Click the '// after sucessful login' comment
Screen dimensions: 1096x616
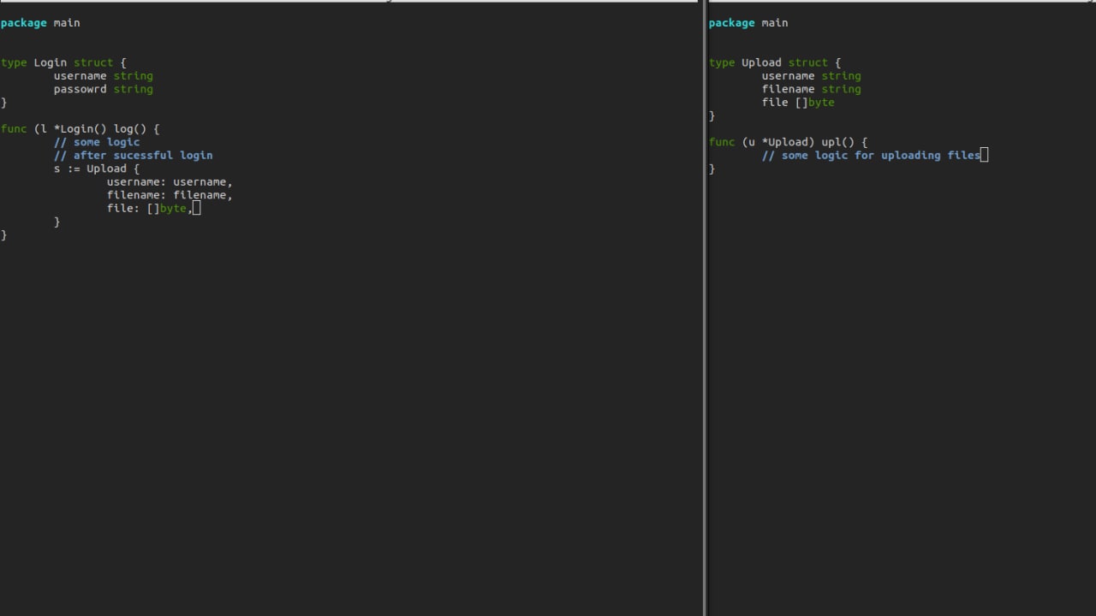click(134, 156)
